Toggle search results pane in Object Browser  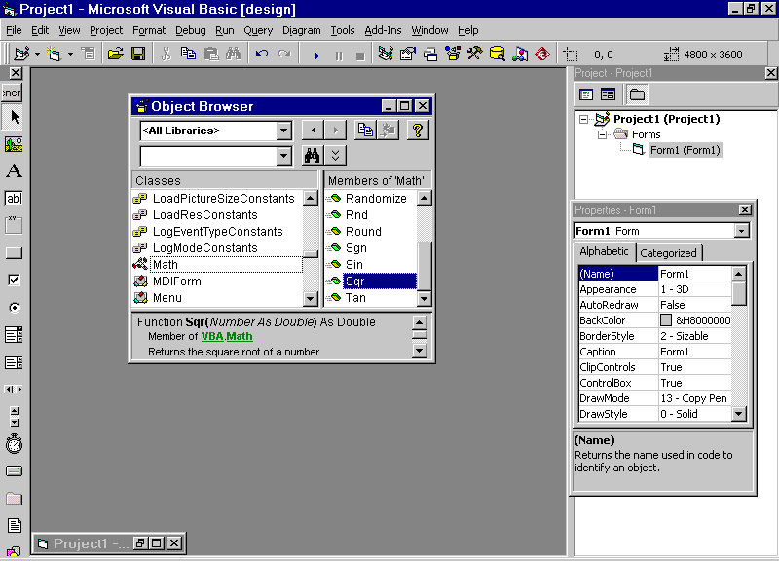click(335, 156)
